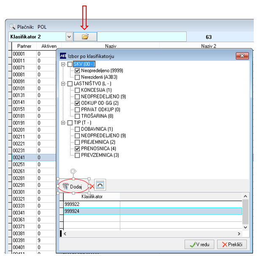Click left arrow of horizontal scrollbar
Image resolution: width=258 pixels, height=256 pixels.
pyautogui.click(x=65, y=234)
